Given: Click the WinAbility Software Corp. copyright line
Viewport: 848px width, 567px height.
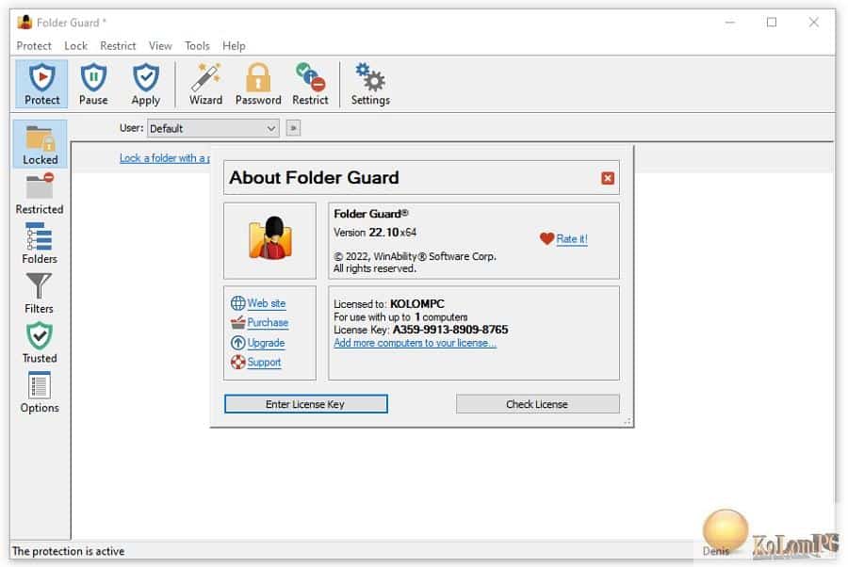Looking at the screenshot, I should (x=415, y=256).
